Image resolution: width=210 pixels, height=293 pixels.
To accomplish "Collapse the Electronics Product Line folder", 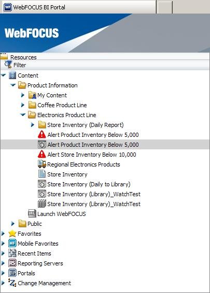I will (23, 114).
